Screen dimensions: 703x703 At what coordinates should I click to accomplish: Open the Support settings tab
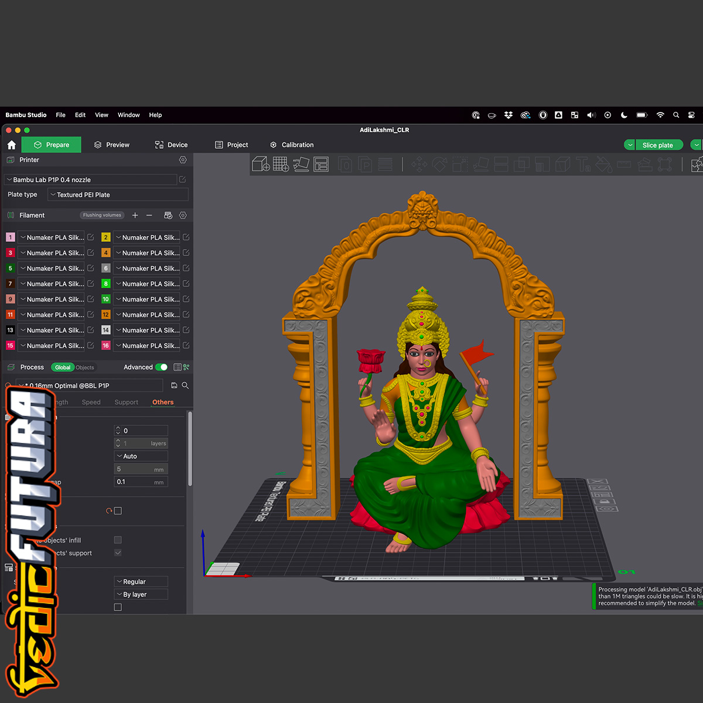click(127, 402)
